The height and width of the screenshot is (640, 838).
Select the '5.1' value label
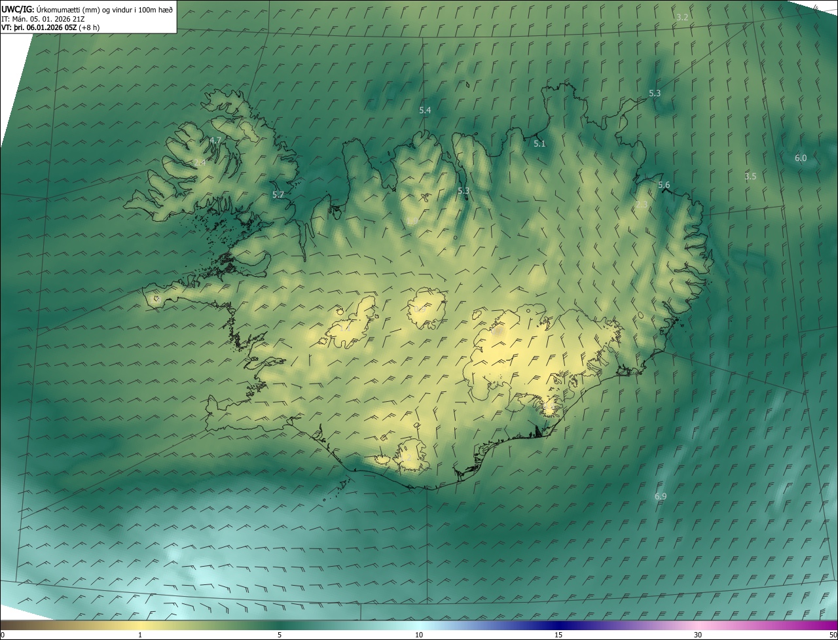(x=539, y=143)
